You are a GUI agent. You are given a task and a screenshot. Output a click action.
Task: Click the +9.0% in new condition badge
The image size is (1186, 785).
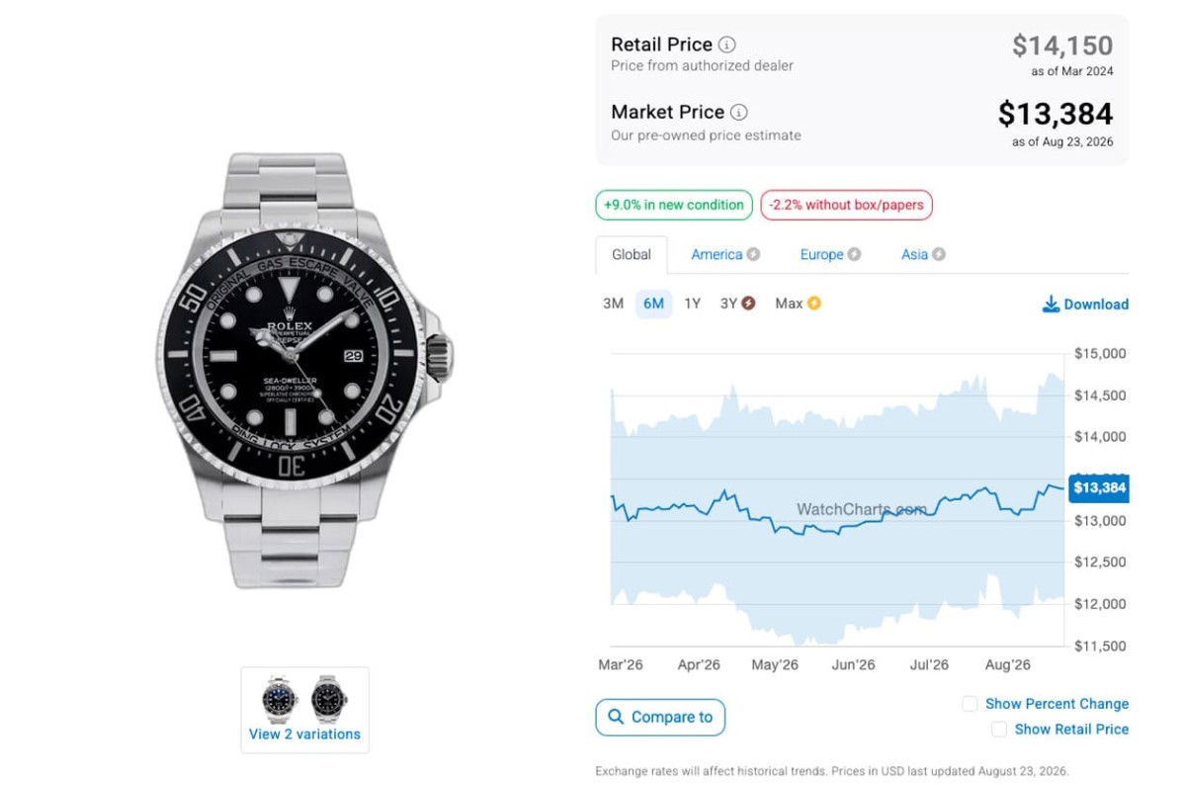[674, 205]
